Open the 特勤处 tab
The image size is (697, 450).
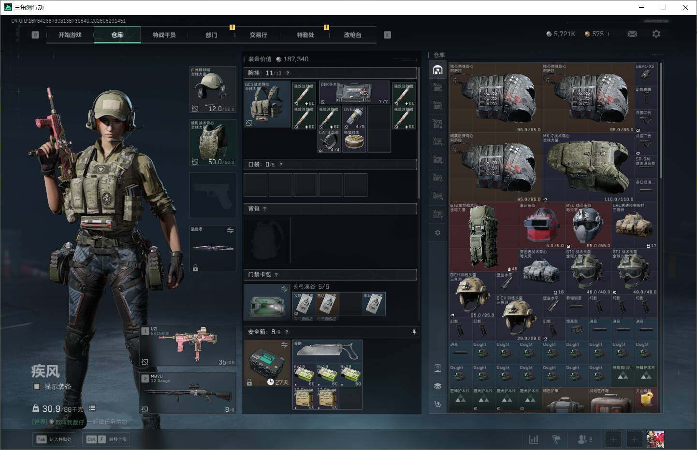point(305,35)
